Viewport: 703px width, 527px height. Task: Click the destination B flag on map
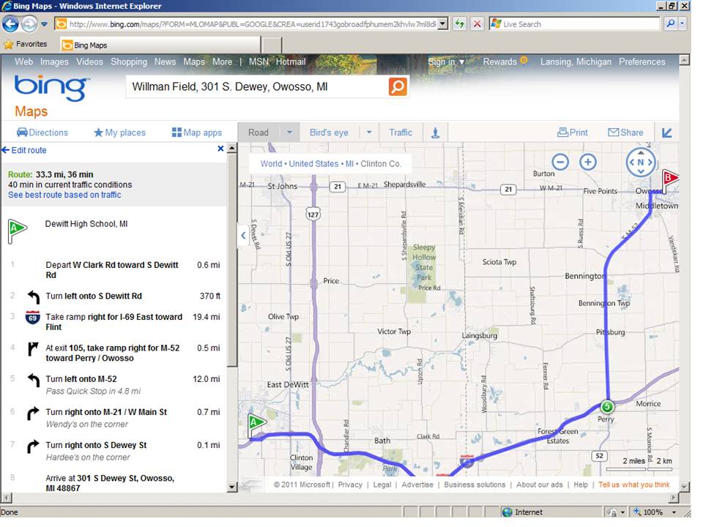tap(670, 179)
